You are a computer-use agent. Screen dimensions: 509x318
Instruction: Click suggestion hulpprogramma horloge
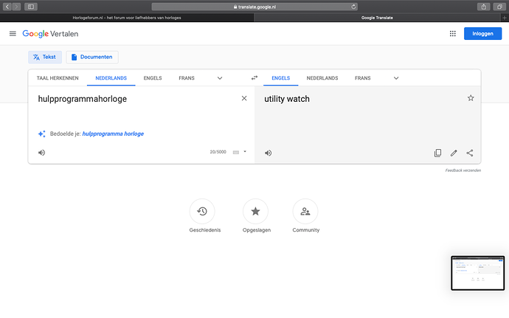[x=113, y=134]
